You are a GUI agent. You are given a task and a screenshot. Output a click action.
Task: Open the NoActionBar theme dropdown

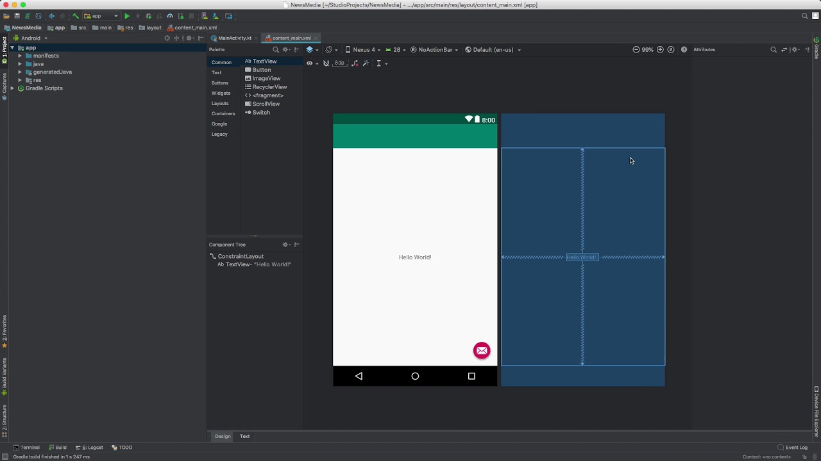pyautogui.click(x=435, y=50)
